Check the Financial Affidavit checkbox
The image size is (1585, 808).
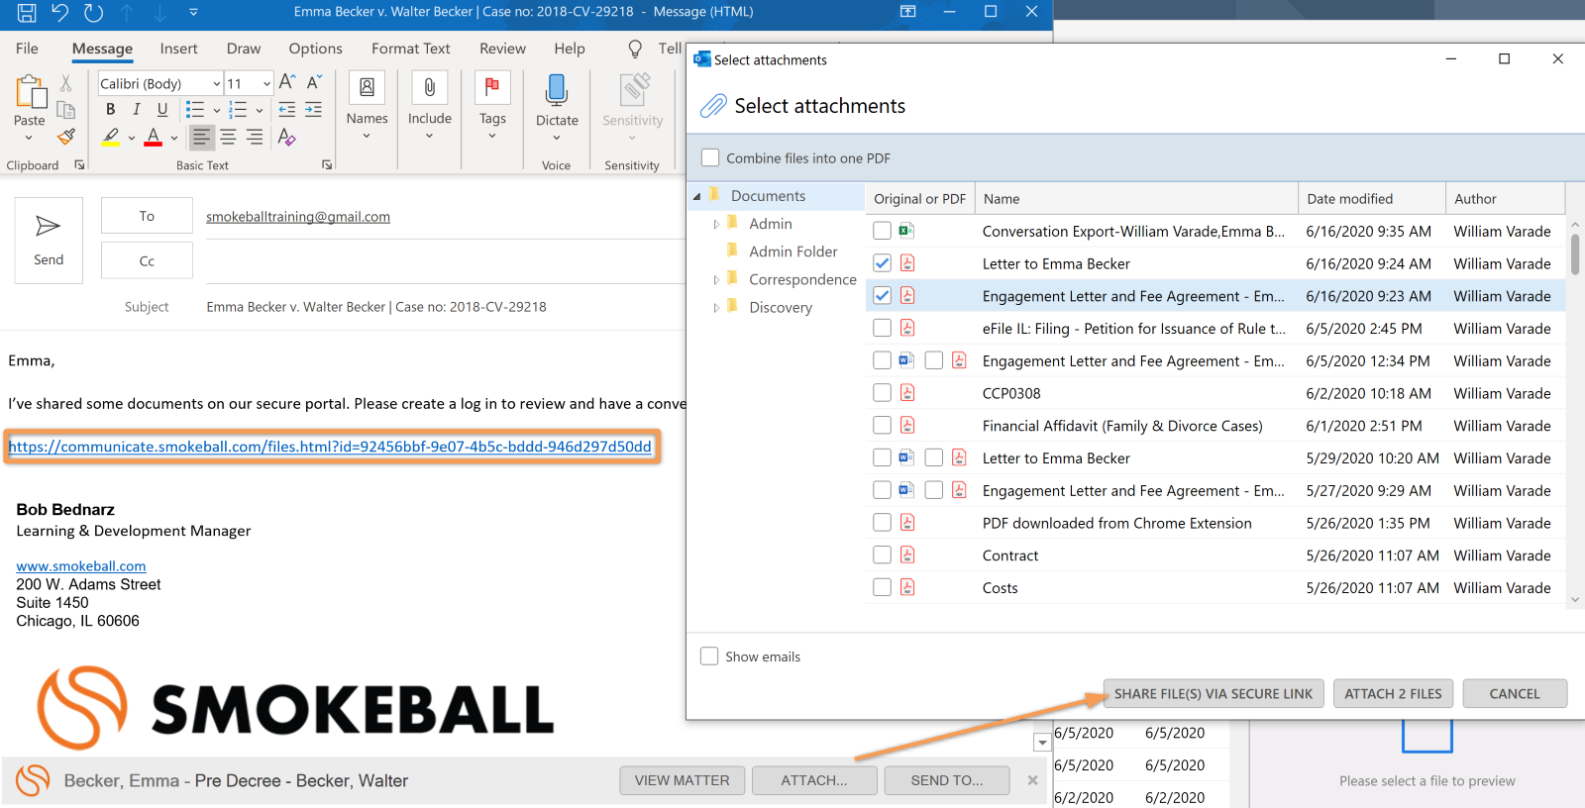(x=882, y=425)
